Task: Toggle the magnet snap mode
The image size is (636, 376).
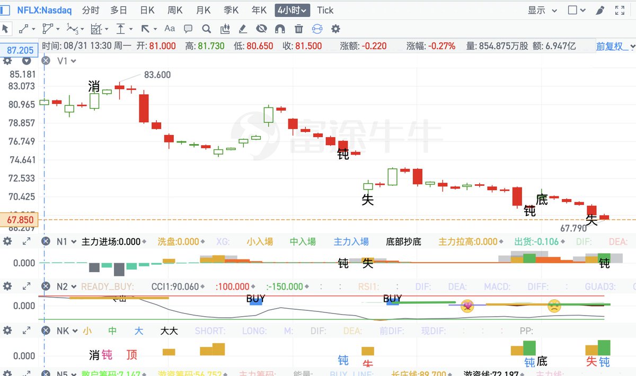Action: coord(280,29)
